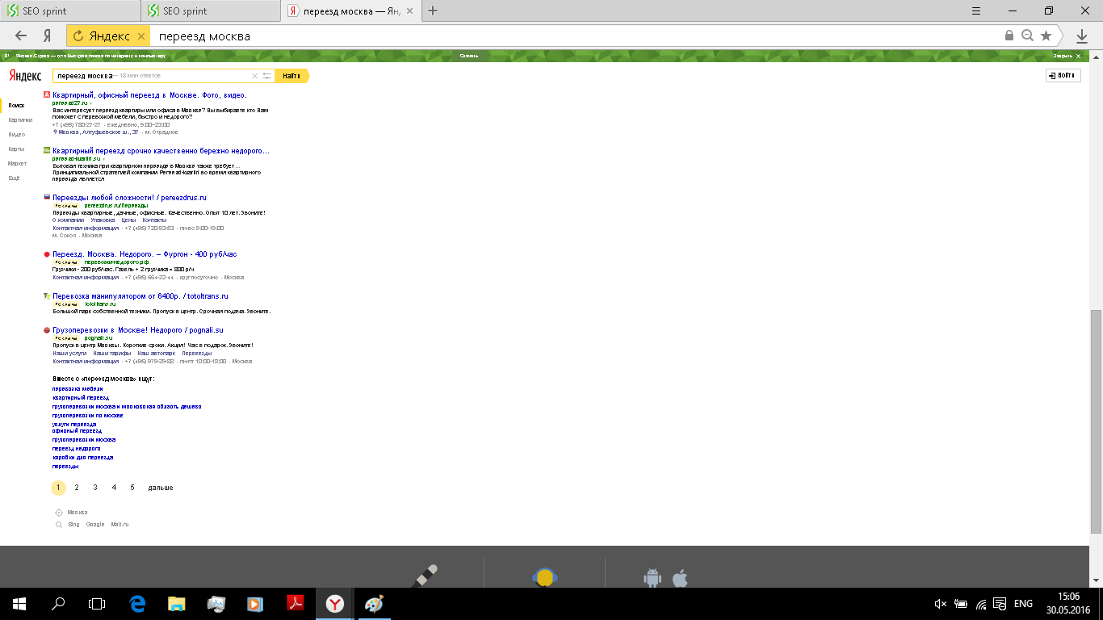This screenshot has width=1103, height=620.
Task: Click the magnifier search icon in the address bar
Action: coord(1028,36)
